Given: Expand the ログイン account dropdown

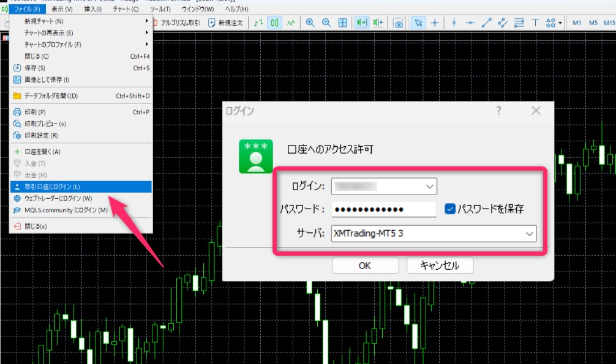Looking at the screenshot, I should (429, 185).
